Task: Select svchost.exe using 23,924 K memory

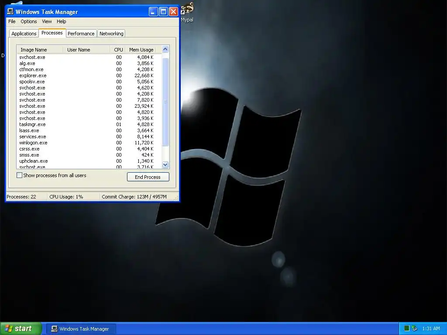Action: pos(89,106)
